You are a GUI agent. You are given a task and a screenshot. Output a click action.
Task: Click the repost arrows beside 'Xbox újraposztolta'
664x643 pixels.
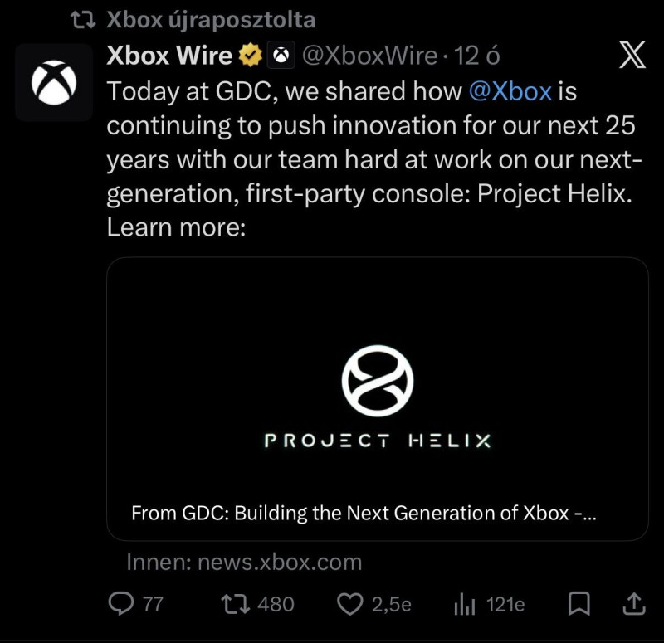84,18
